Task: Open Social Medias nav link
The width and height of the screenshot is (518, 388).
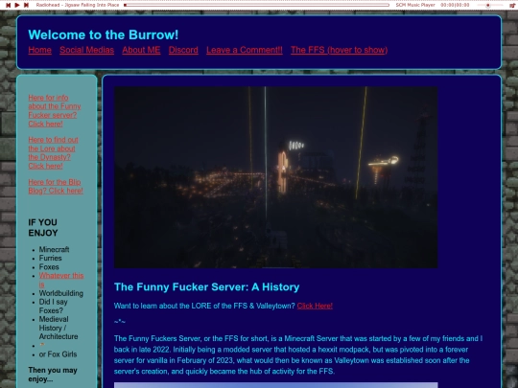Action: [87, 50]
